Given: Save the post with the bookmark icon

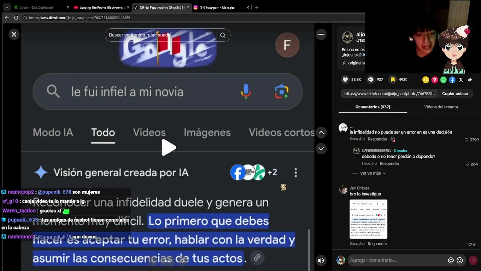Looking at the screenshot, I should pyautogui.click(x=393, y=80).
